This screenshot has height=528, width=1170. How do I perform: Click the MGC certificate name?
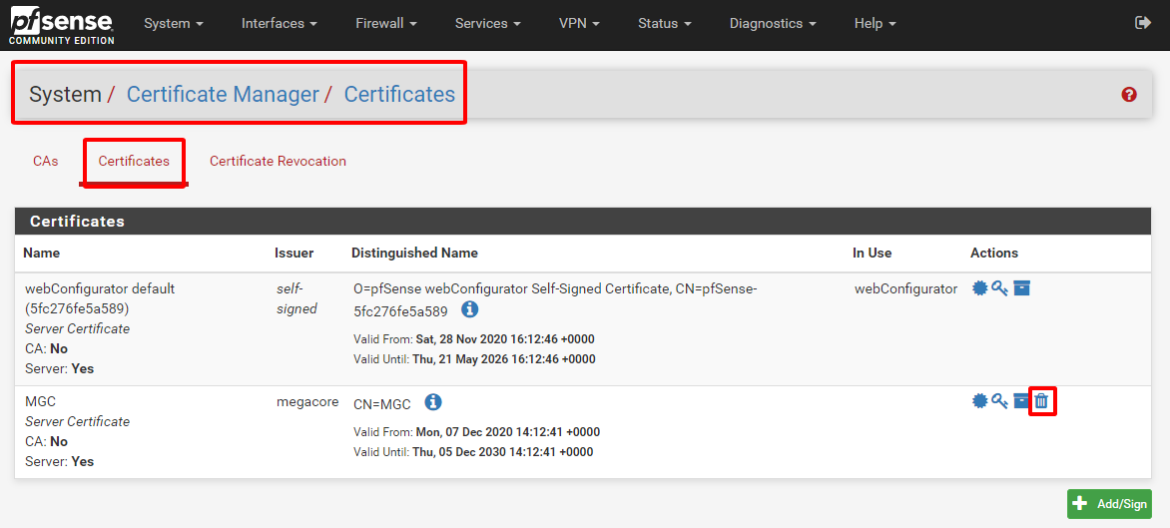pyautogui.click(x=41, y=402)
